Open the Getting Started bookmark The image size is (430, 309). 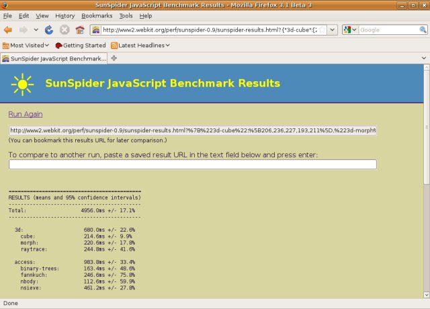81,45
